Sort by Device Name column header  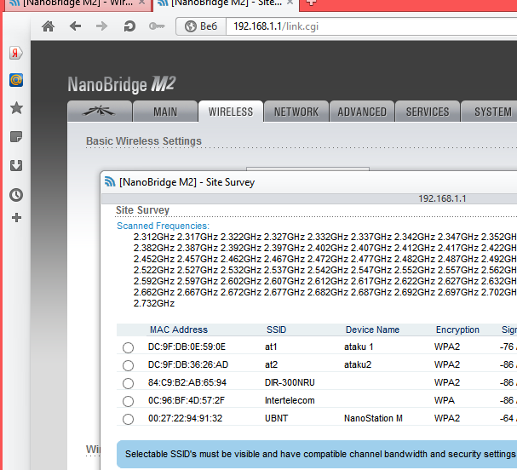coord(372,330)
